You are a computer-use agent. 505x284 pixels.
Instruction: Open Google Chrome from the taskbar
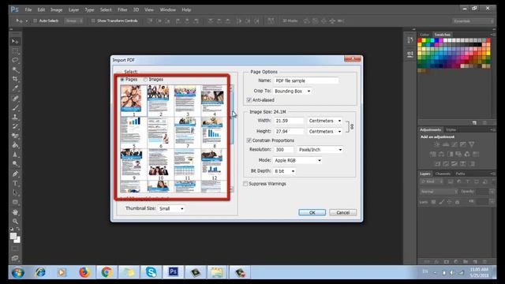107,272
